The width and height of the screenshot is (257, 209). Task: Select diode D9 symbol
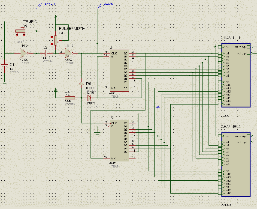81,83
